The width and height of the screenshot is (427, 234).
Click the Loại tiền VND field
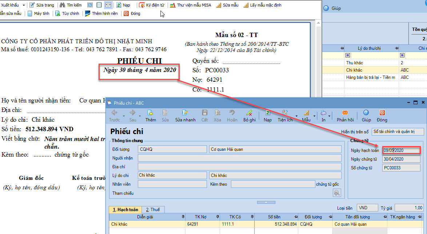click(x=367, y=208)
